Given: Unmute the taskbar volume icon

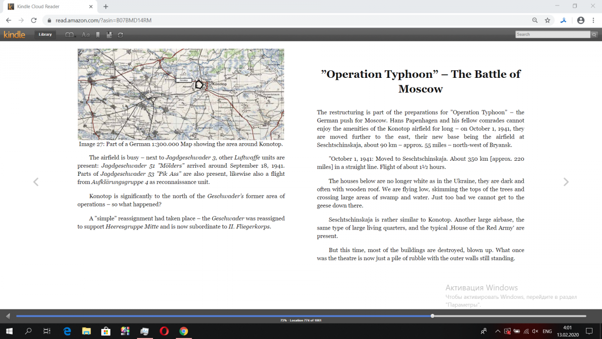Looking at the screenshot, I should (535, 331).
